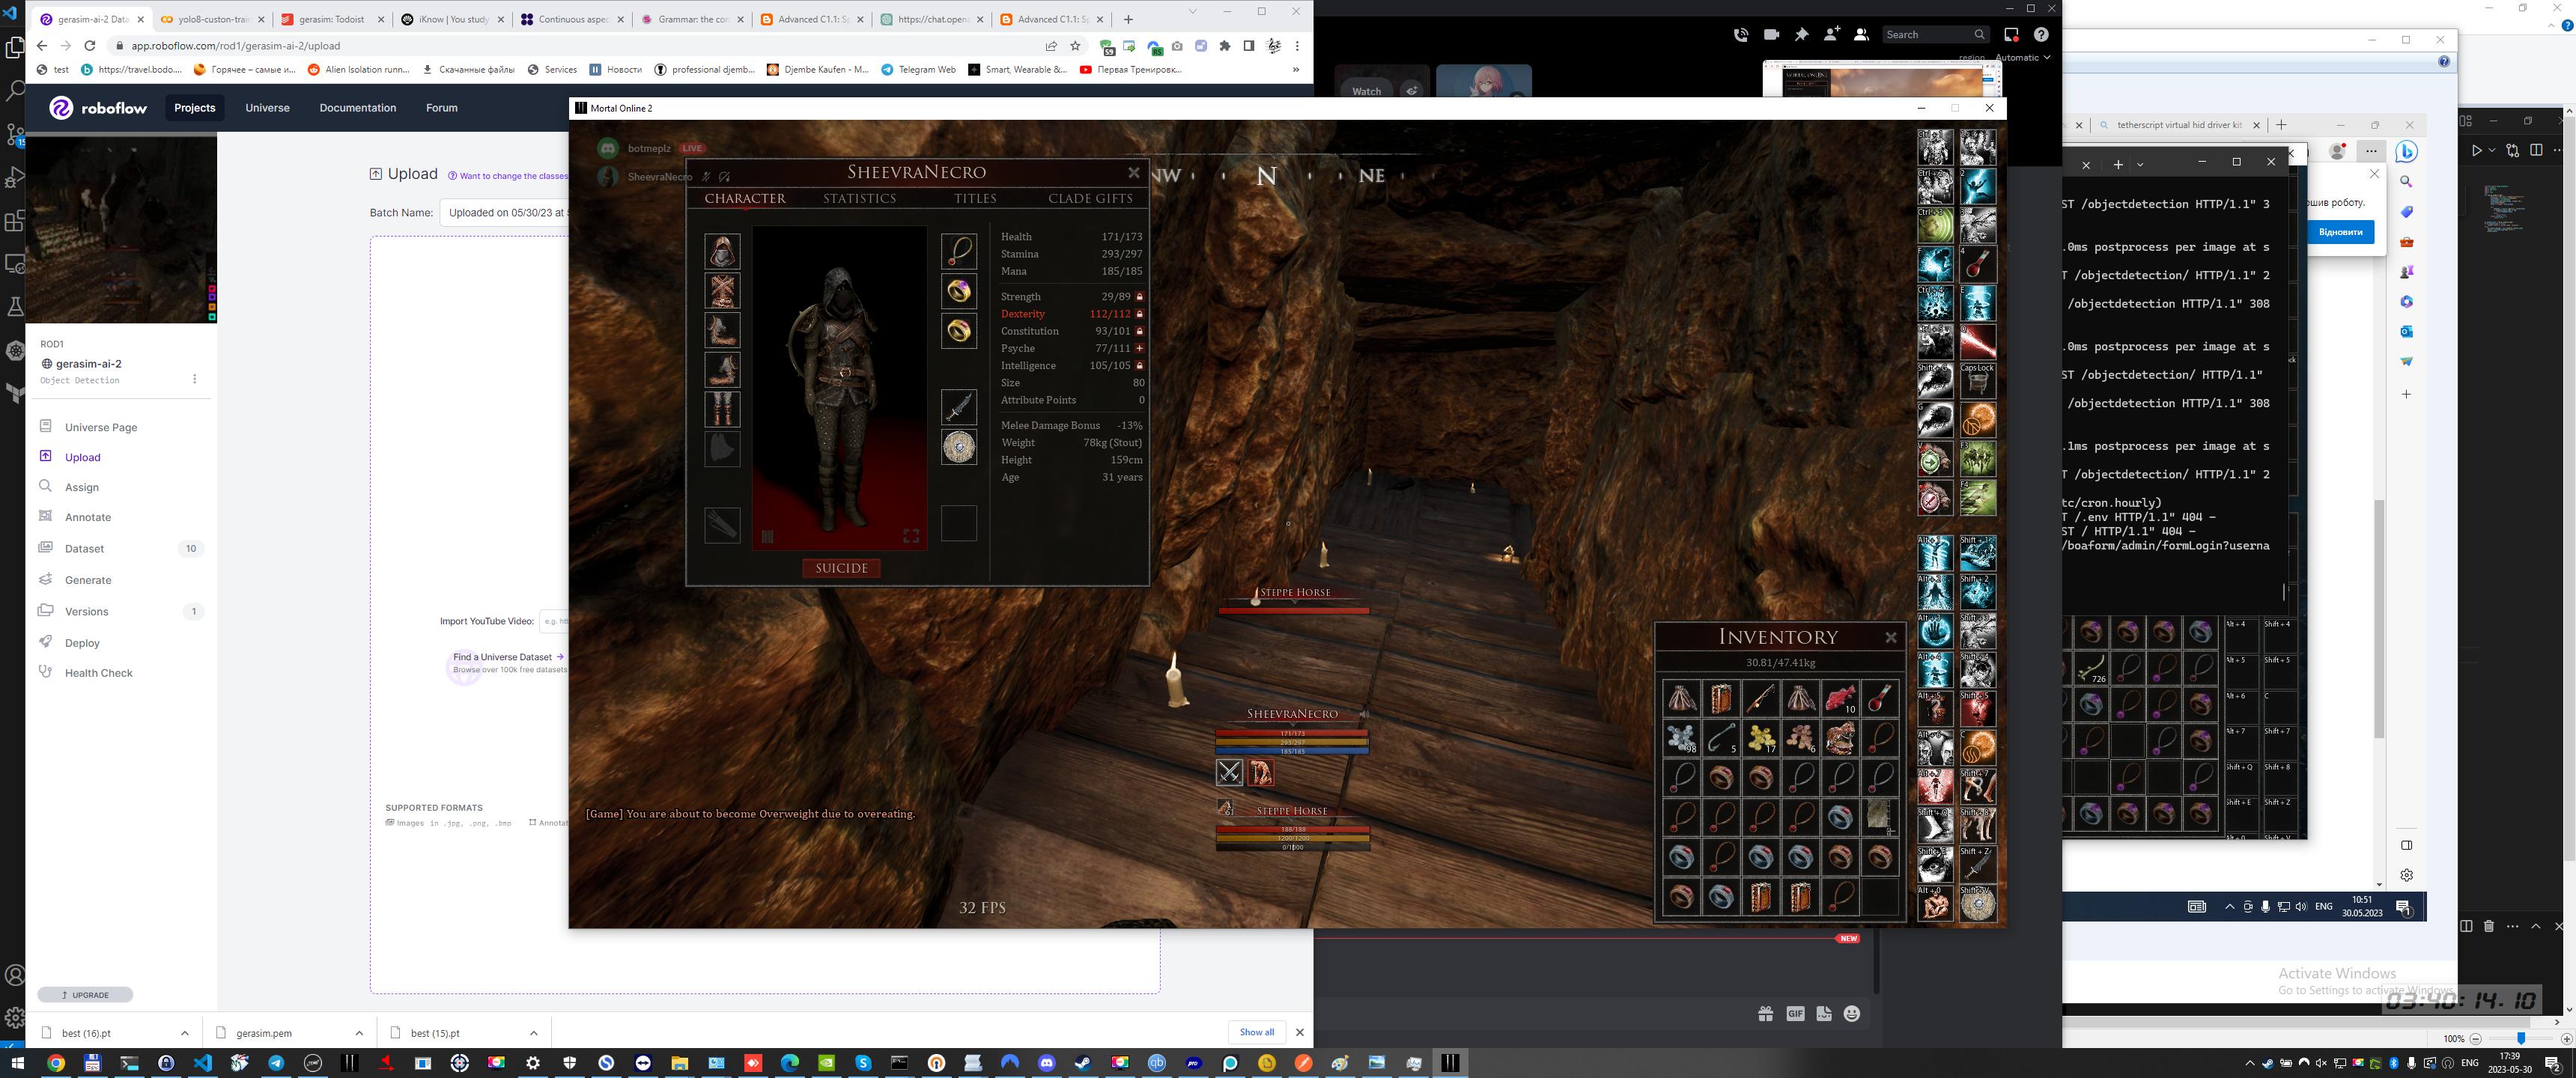Click the remote terminal window scrollbar
This screenshot has height=1078, width=2576.
point(2285,591)
